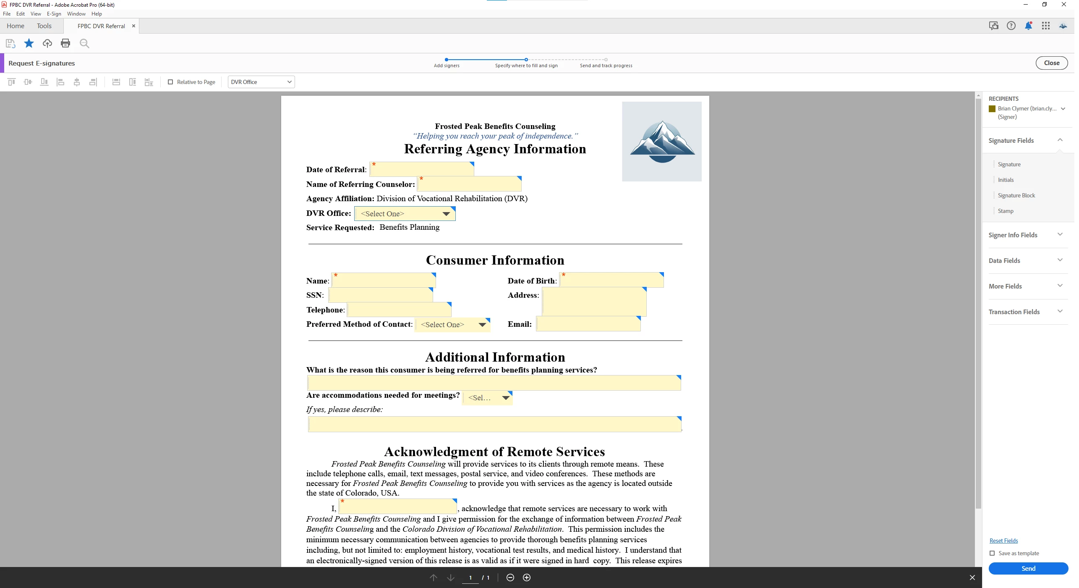Click the star bookmark icon

click(x=29, y=43)
